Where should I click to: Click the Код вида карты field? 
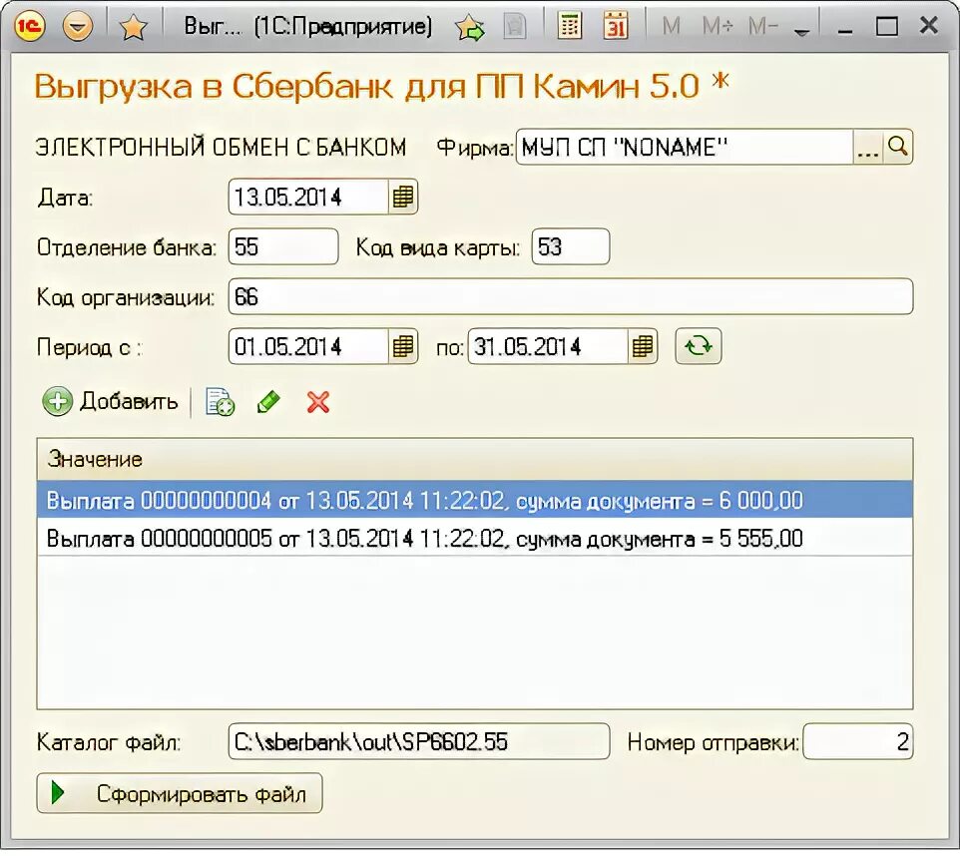pos(570,246)
